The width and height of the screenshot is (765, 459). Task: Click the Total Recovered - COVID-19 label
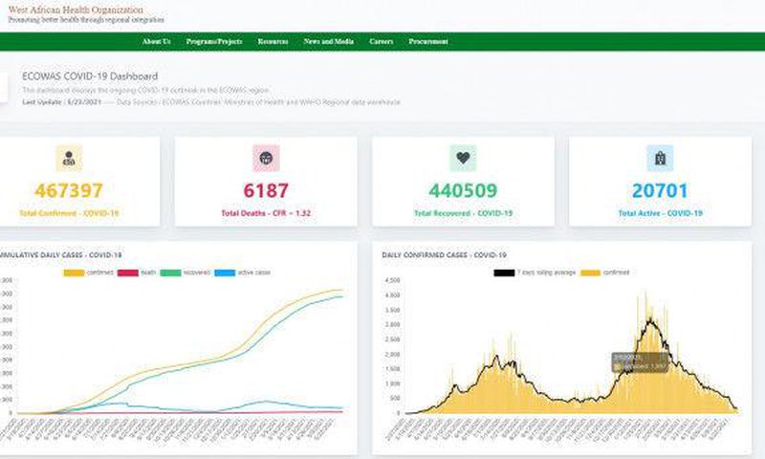(463, 213)
